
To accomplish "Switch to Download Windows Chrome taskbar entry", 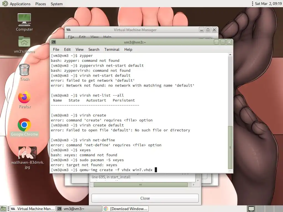I will pyautogui.click(x=126, y=209).
